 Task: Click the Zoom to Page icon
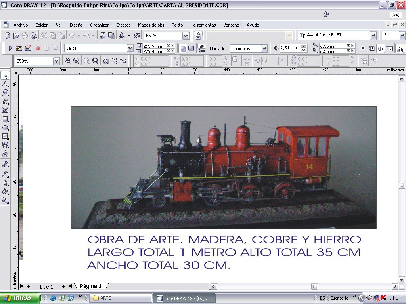pos(105,61)
